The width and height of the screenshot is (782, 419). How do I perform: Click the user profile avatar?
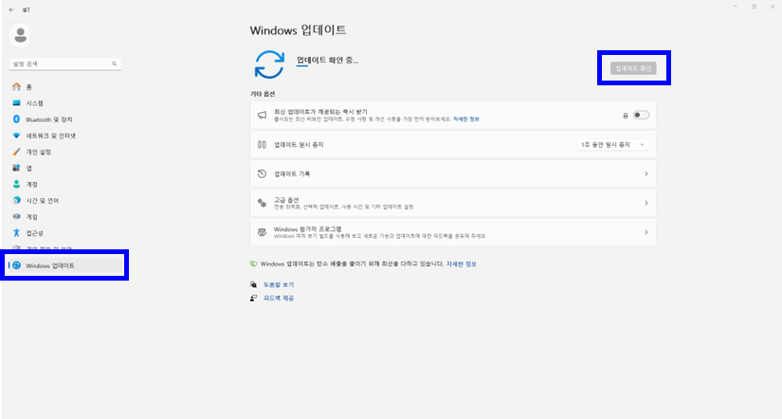20,35
